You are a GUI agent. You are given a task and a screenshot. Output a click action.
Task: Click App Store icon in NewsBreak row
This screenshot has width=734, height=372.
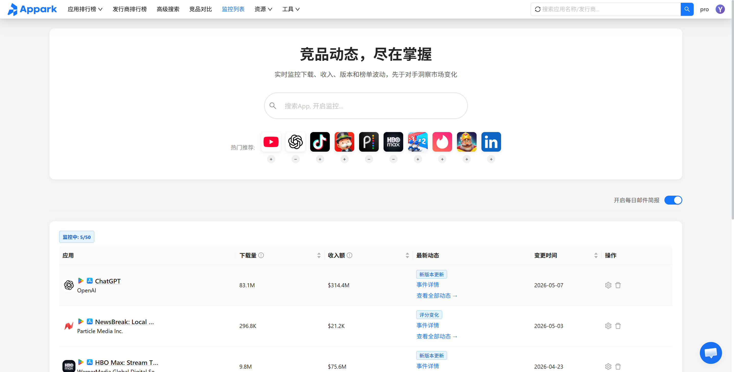tap(90, 321)
